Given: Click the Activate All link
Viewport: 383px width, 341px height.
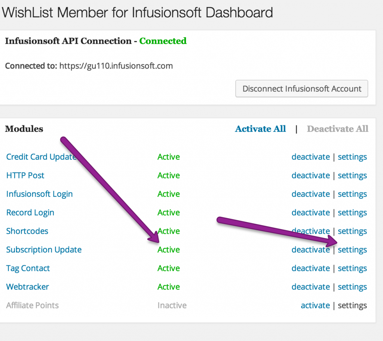Looking at the screenshot, I should point(260,129).
